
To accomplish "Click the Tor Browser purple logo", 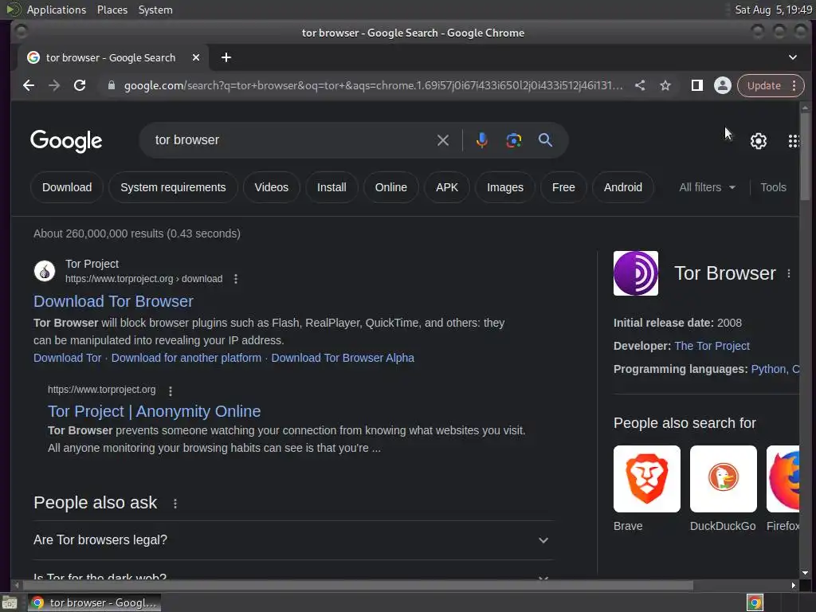I will (636, 273).
